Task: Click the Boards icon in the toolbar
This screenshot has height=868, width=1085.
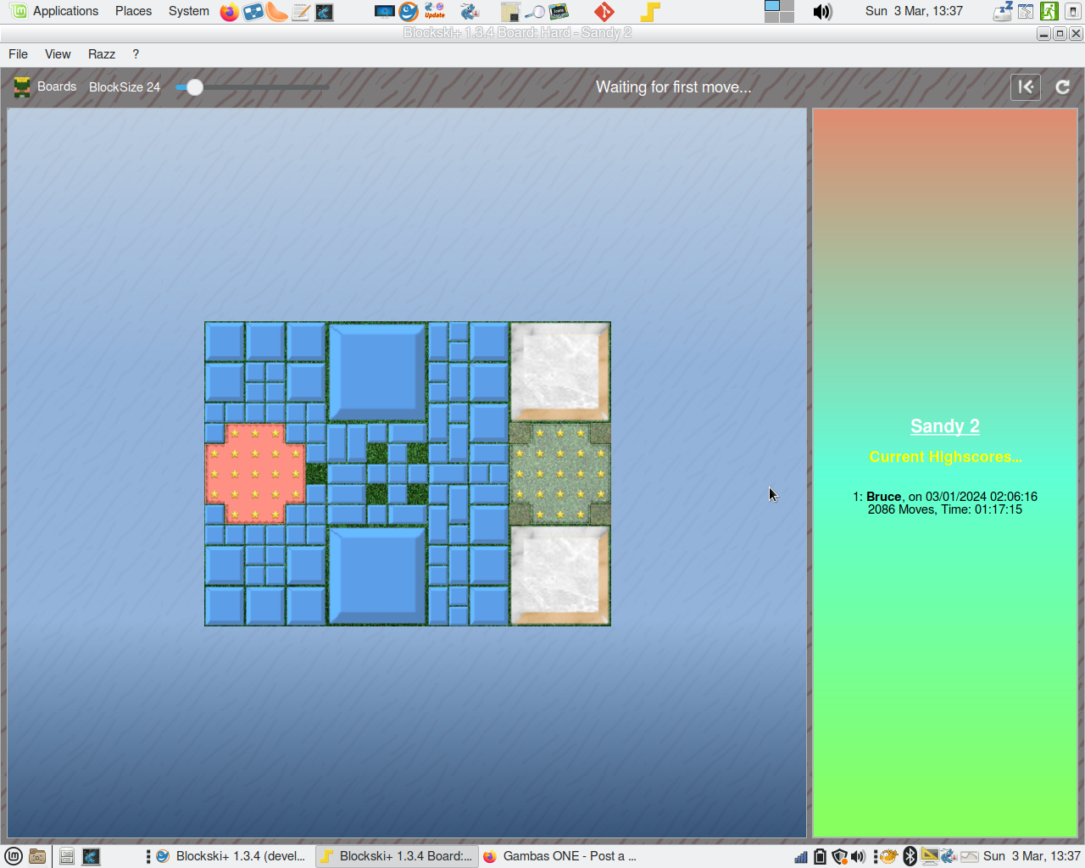Action: 23,87
